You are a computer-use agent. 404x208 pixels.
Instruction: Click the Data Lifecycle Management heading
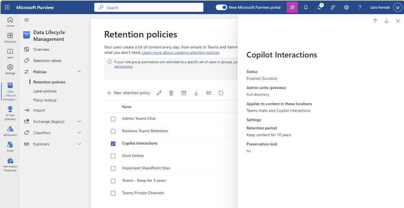pos(49,36)
